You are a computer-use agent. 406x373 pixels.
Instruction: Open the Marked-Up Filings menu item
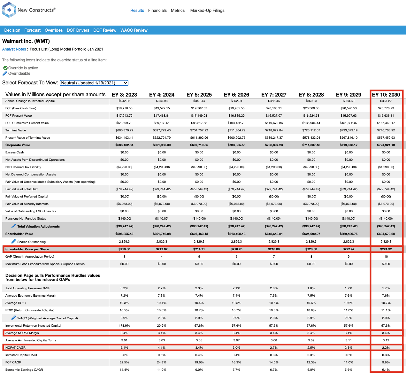[x=207, y=11]
